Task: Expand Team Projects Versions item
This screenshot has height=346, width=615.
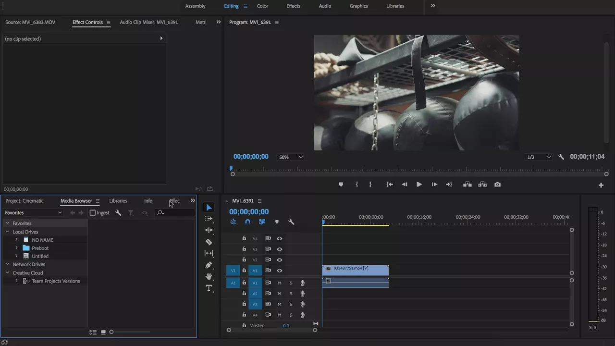Action: pos(16,281)
